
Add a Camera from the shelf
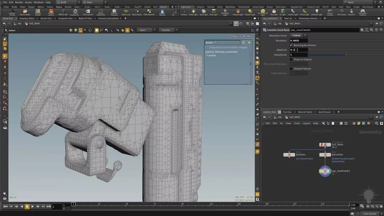click(184, 12)
